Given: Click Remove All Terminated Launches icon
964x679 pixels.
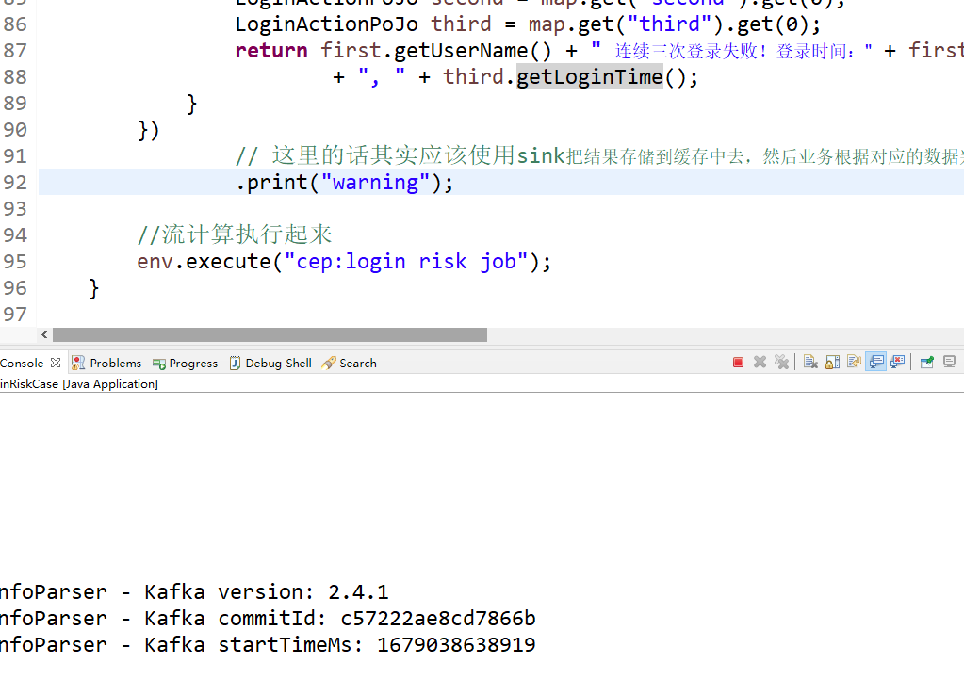Looking at the screenshot, I should [x=781, y=362].
